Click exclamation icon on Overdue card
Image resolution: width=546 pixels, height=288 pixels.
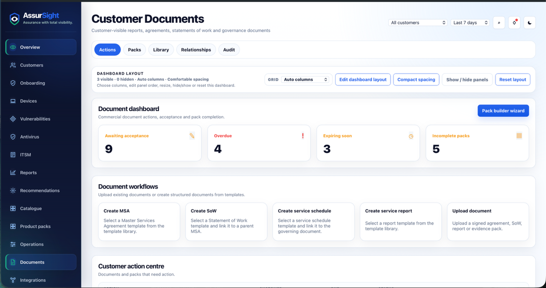pos(303,136)
